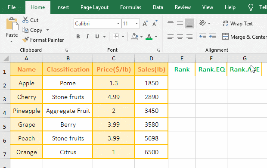Image resolution: width=267 pixels, height=168 pixels.
Task: Expand the Fill Color dropdown arrow
Action: click(141, 37)
